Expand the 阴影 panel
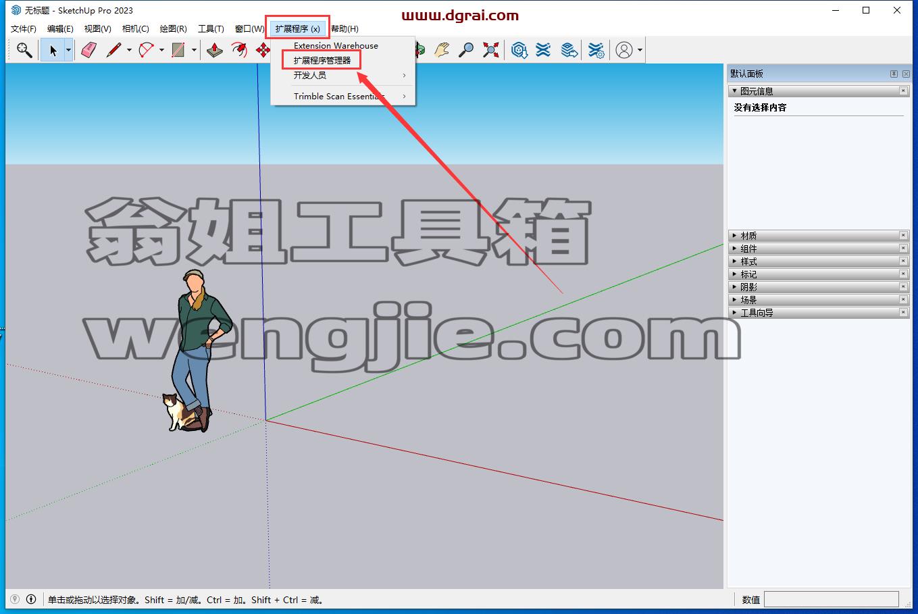 (734, 287)
